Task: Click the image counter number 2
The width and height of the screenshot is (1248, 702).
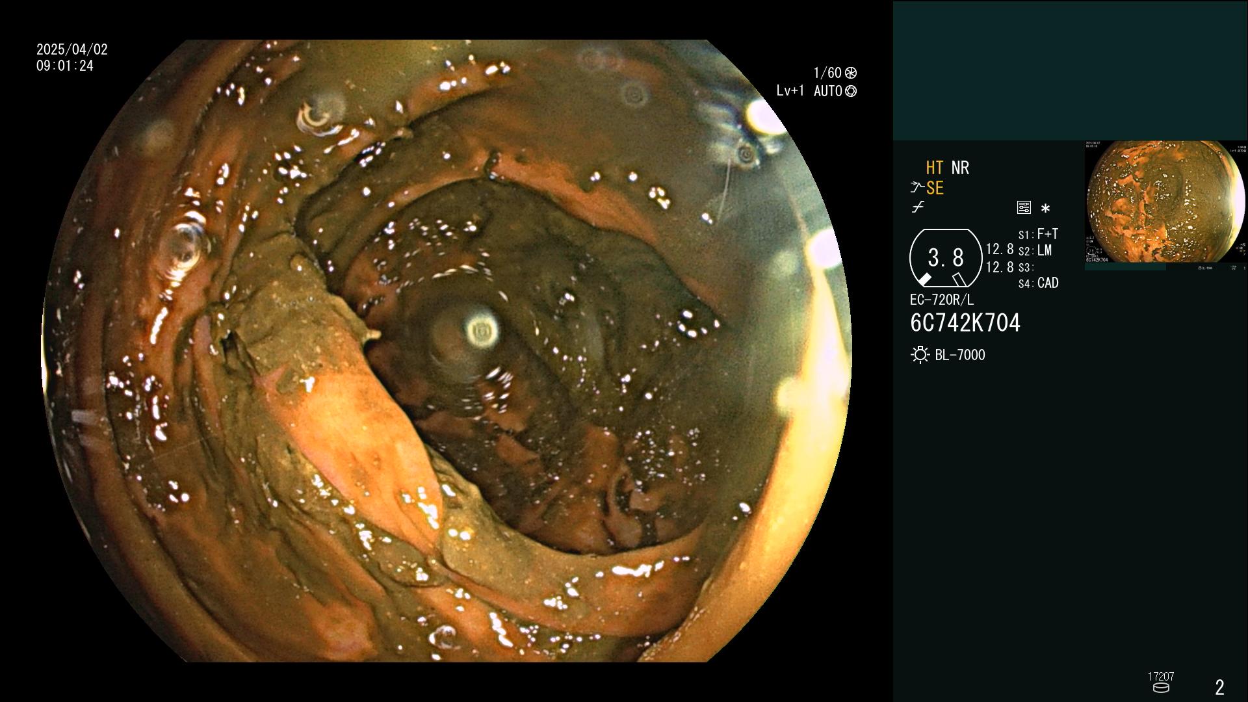Action: coord(1220,687)
